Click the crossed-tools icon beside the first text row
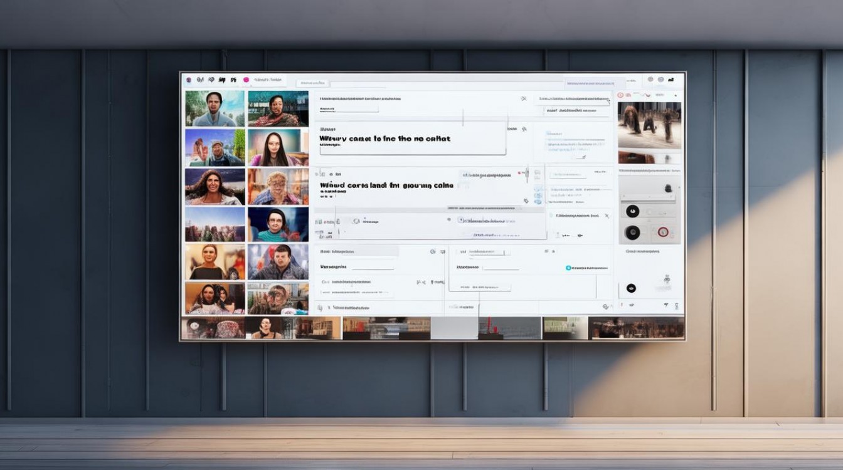Screen dimensions: 843x470 click(x=523, y=99)
